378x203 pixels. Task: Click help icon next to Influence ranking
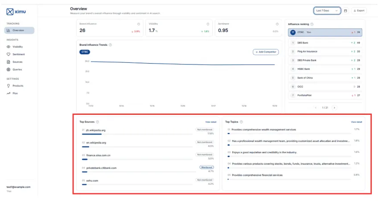(x=312, y=24)
